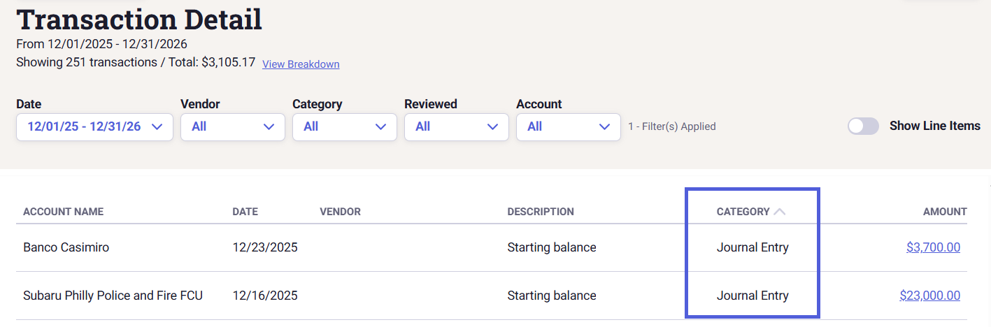
Task: Expand the Account filter dropdown
Action: point(568,127)
